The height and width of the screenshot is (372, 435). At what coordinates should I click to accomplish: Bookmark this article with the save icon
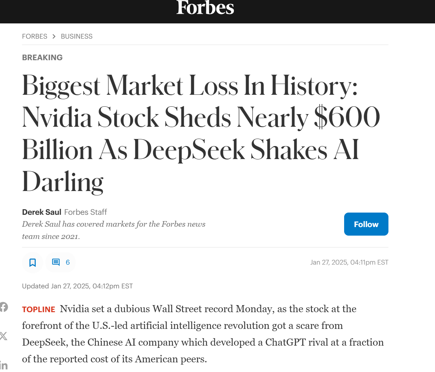coord(32,262)
